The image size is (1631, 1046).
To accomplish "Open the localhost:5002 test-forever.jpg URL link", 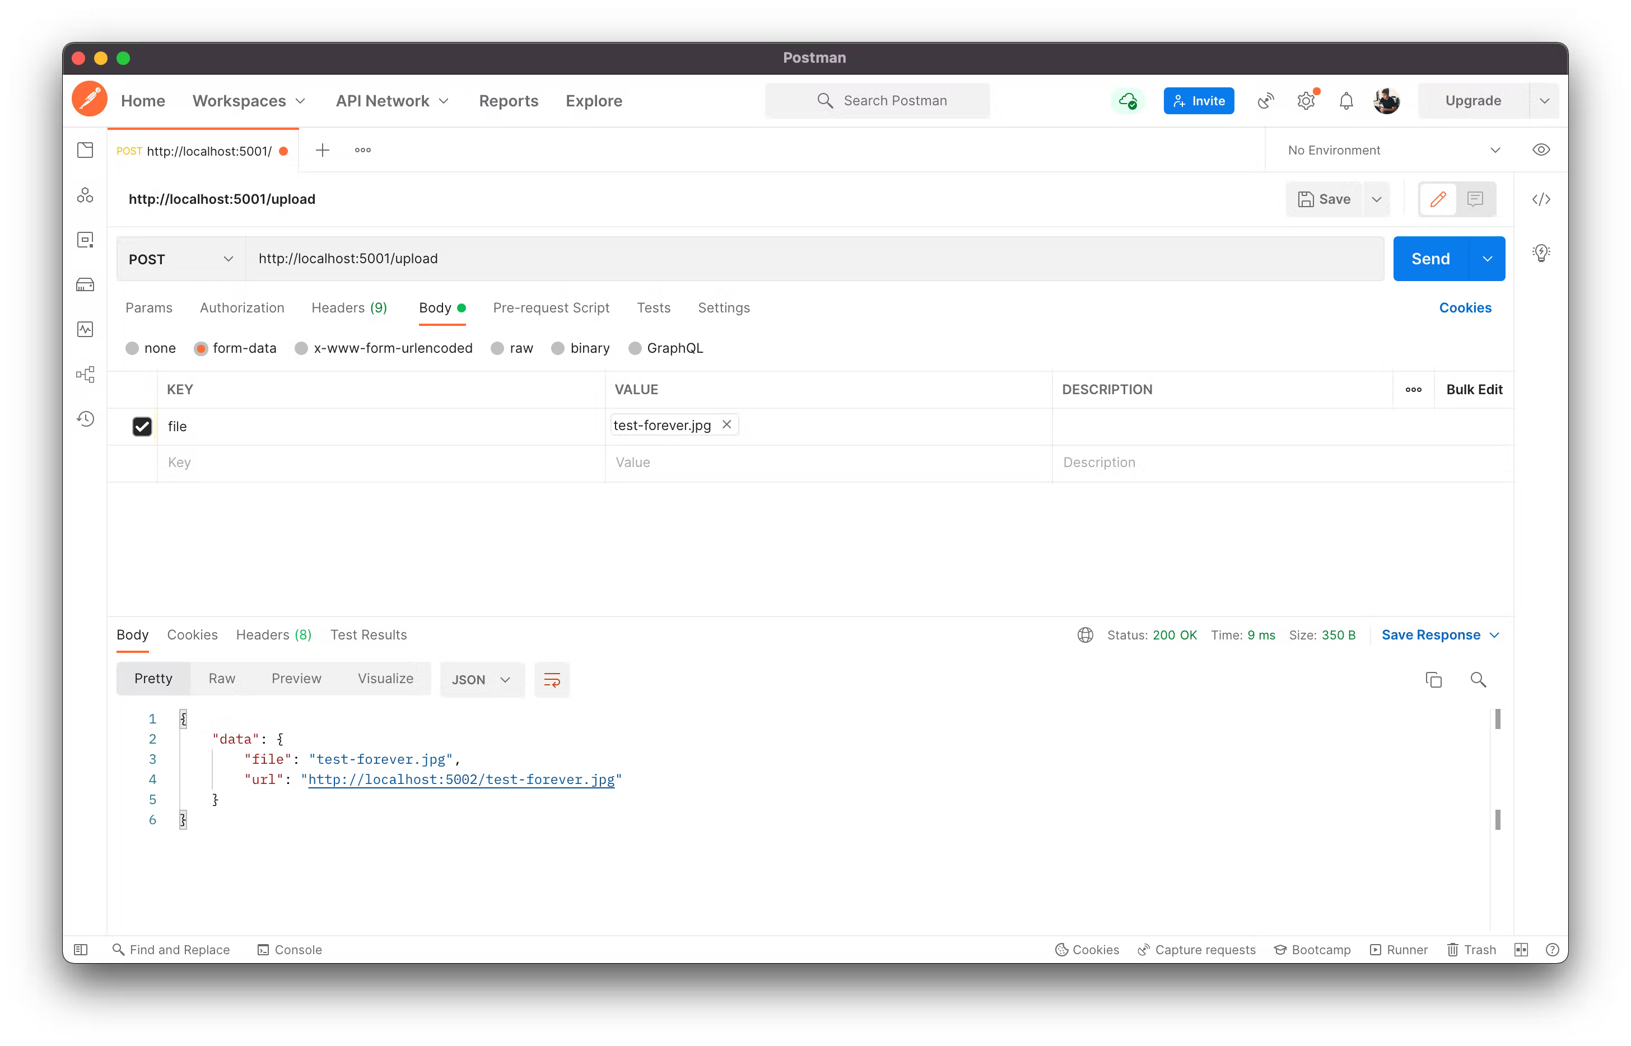I will 462,780.
